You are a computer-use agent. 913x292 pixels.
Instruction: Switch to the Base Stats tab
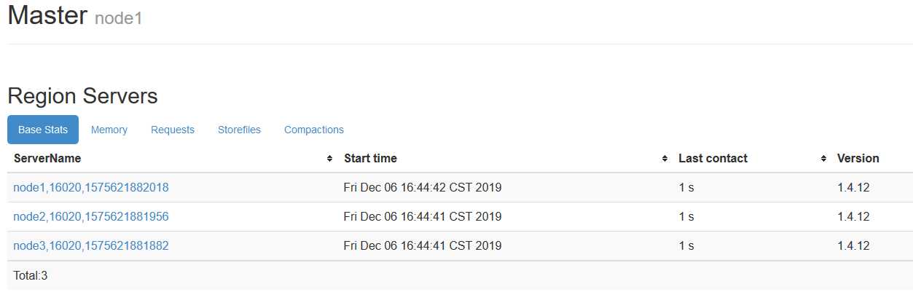point(43,130)
